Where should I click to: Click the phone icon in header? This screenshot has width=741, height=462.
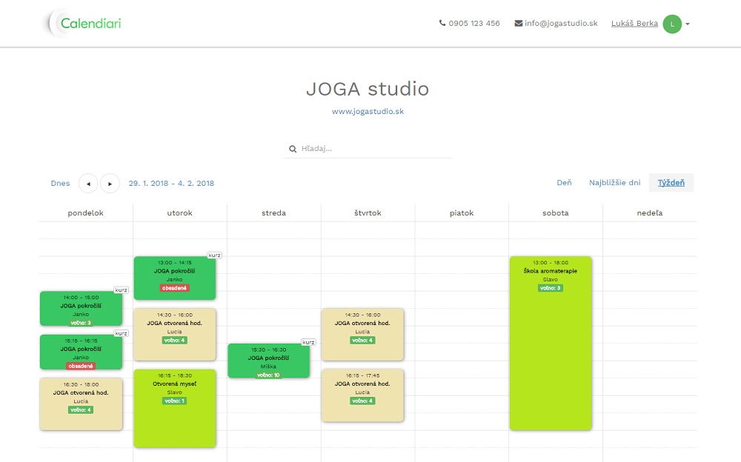click(442, 24)
